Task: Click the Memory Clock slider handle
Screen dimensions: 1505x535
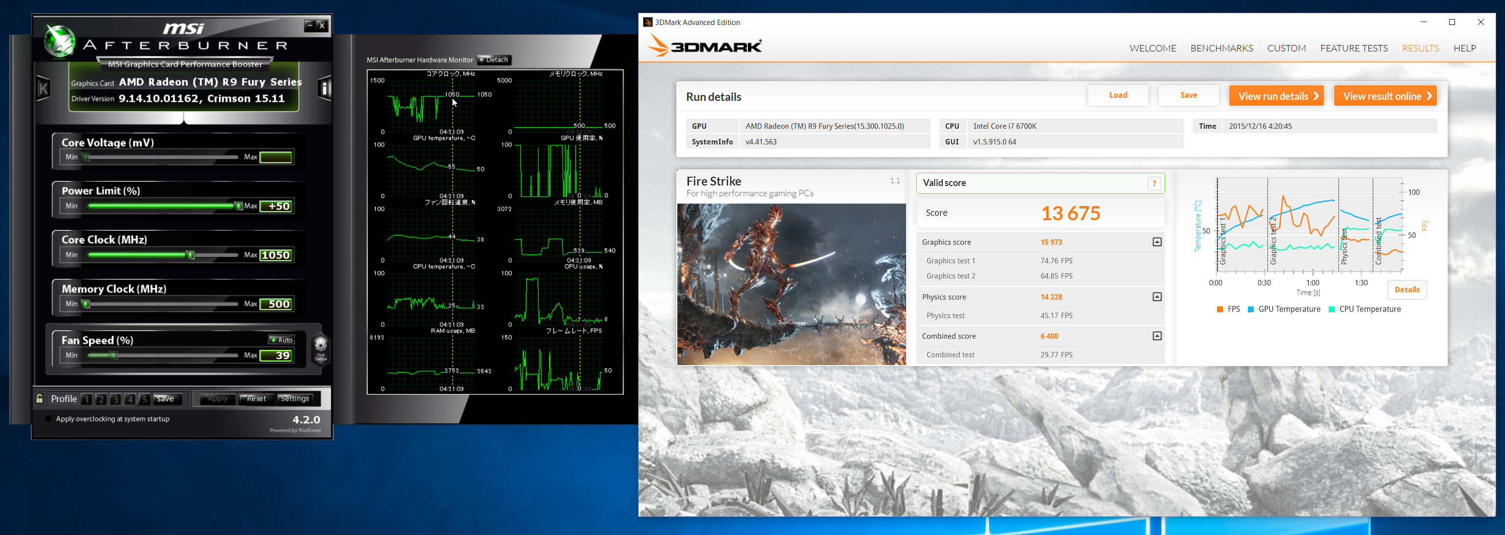Action: [86, 303]
